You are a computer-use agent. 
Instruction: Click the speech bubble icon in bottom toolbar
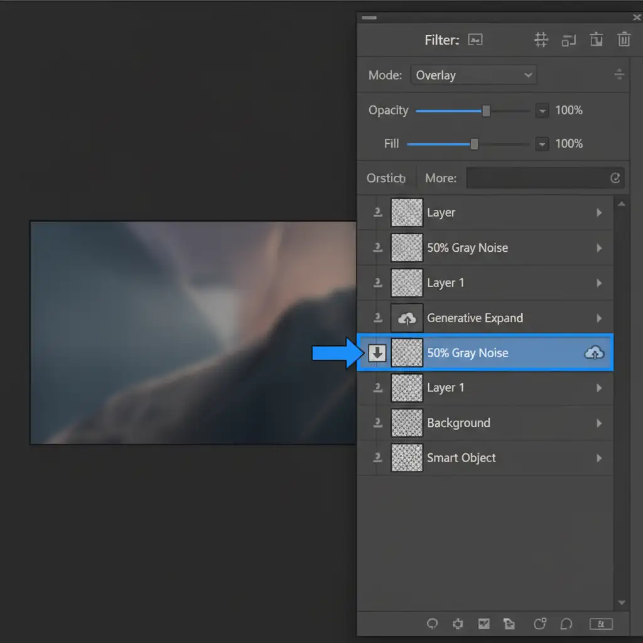click(x=566, y=624)
